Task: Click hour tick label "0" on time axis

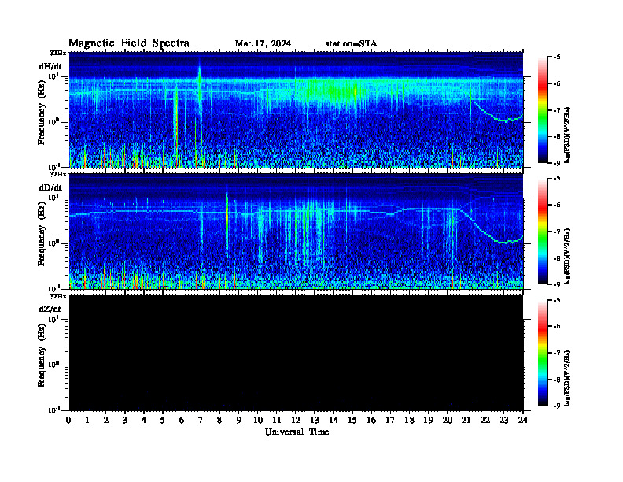Action: point(69,420)
